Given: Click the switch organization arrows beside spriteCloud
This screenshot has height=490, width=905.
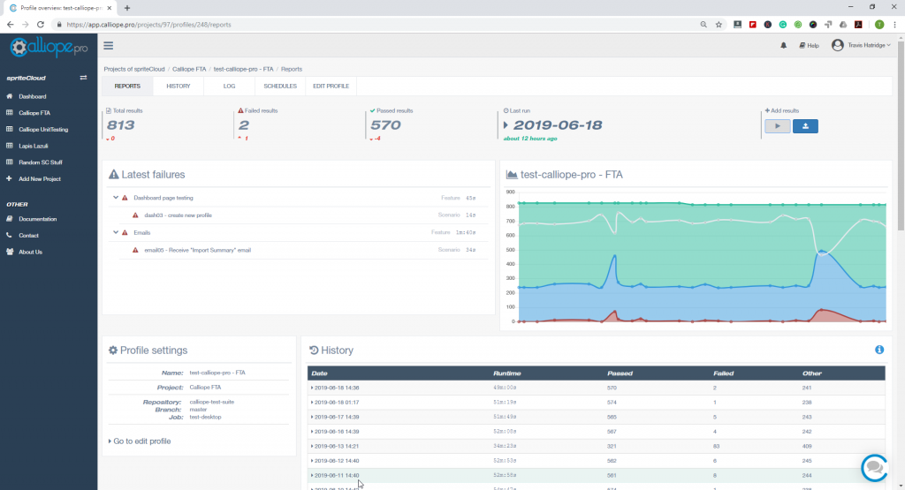Looking at the screenshot, I should 83,78.
